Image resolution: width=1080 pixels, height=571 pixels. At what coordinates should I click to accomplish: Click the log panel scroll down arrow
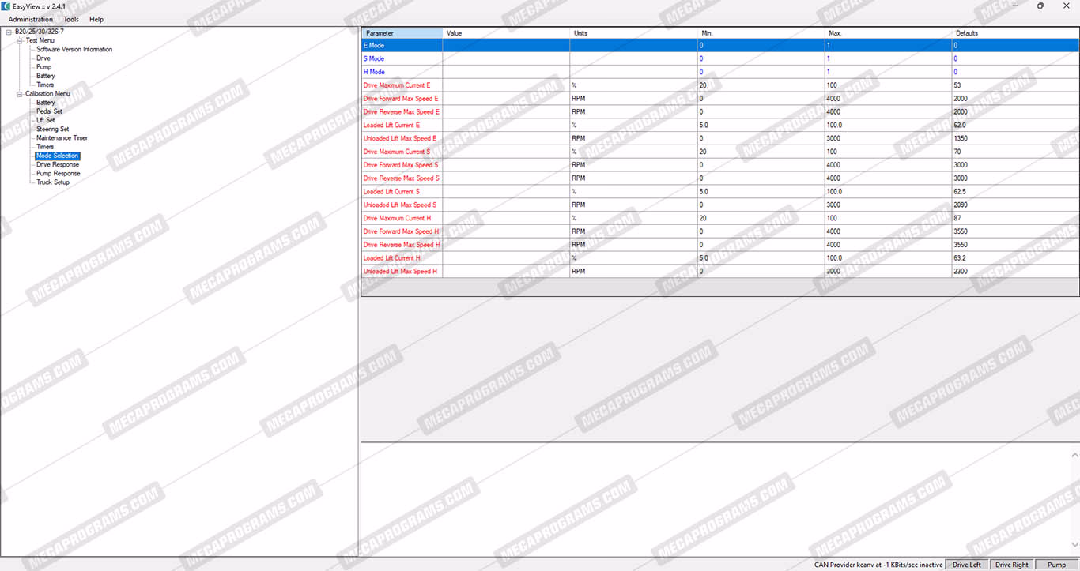(1074, 544)
